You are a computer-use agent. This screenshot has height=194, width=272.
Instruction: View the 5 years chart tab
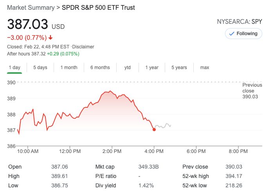pyautogui.click(x=179, y=68)
